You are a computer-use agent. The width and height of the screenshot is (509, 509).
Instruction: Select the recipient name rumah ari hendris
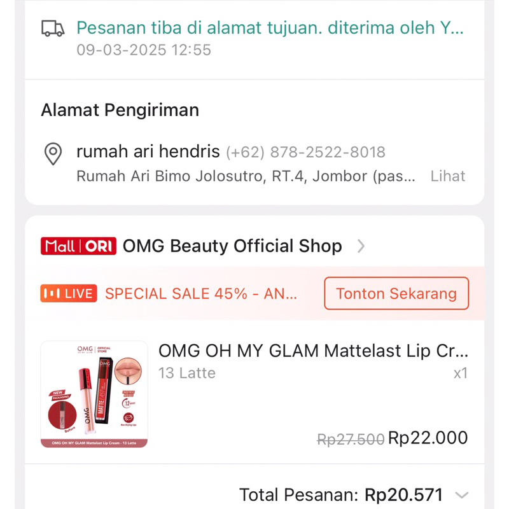[148, 152]
